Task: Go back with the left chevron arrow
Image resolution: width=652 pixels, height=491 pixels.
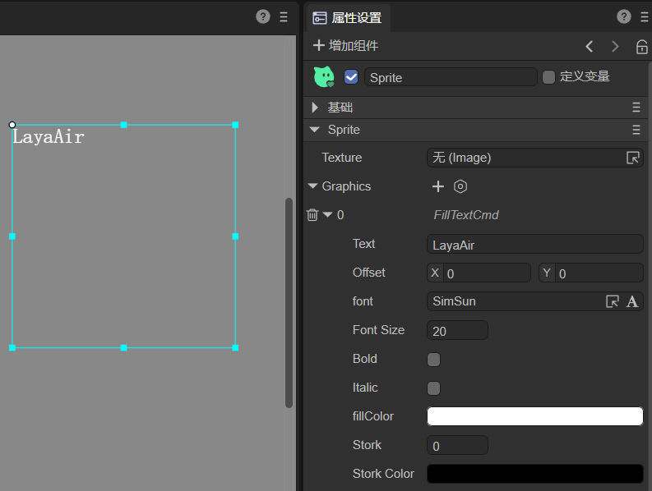Action: click(590, 46)
